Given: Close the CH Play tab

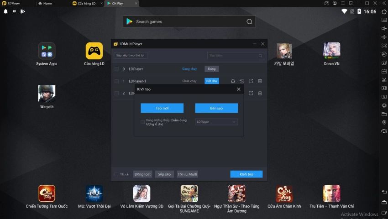Looking at the screenshot, I should point(136,4).
